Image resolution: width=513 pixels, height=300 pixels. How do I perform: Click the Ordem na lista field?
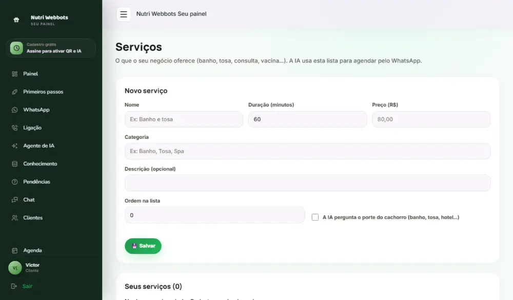(x=214, y=215)
